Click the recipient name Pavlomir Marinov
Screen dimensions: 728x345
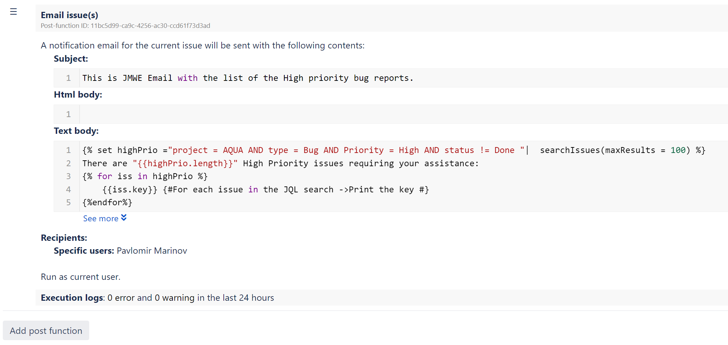(x=152, y=251)
